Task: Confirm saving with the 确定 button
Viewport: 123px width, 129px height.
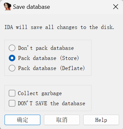Action: tap(22, 120)
